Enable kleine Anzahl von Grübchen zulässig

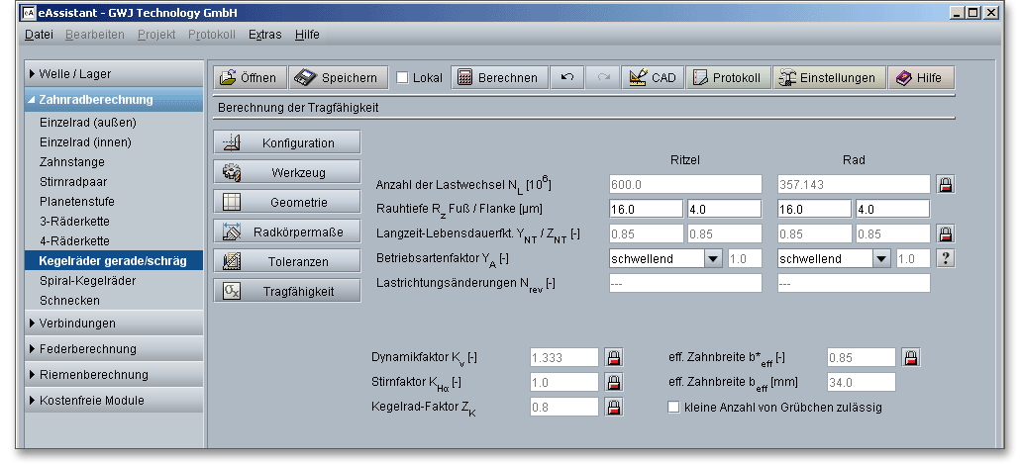click(x=674, y=407)
